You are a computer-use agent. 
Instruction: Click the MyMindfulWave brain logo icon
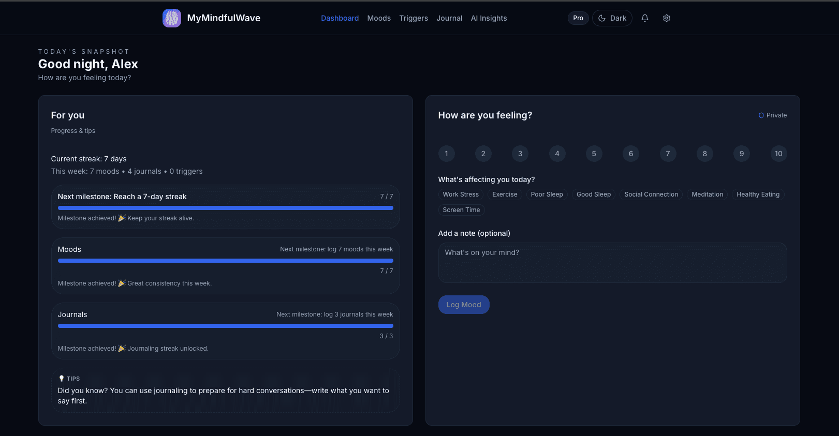172,18
